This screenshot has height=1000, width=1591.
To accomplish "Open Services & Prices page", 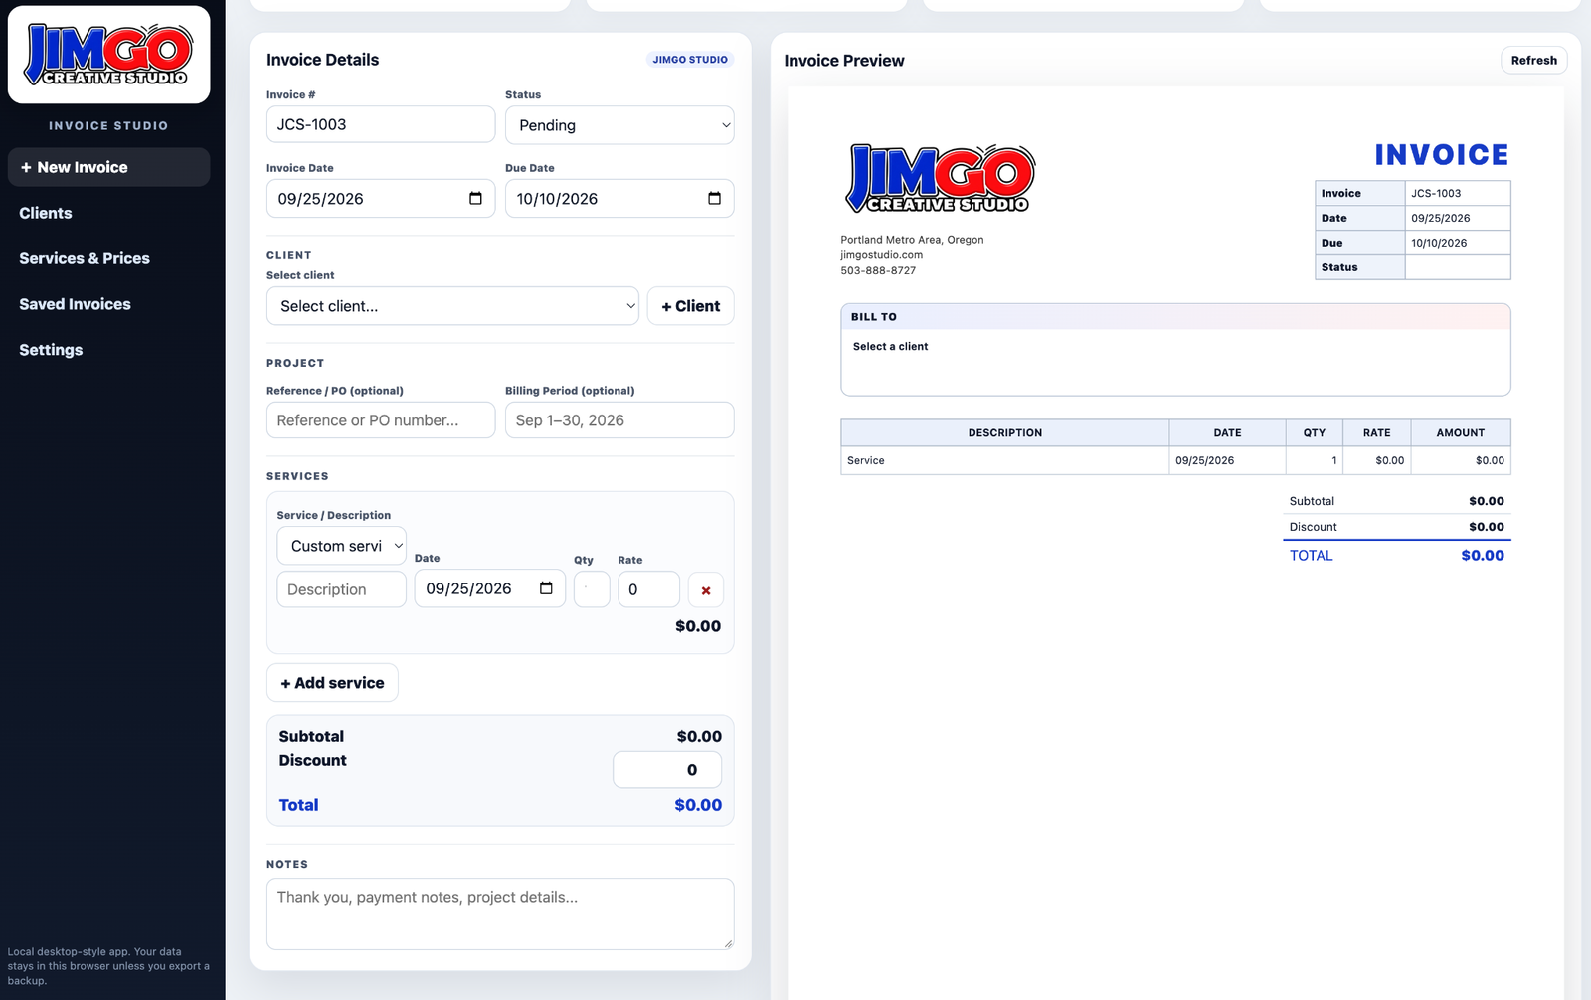I will pyautogui.click(x=85, y=258).
